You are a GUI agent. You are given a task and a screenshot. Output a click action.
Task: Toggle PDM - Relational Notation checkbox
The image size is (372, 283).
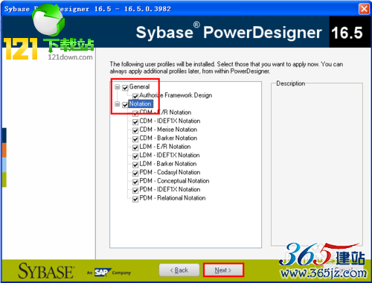135,199
